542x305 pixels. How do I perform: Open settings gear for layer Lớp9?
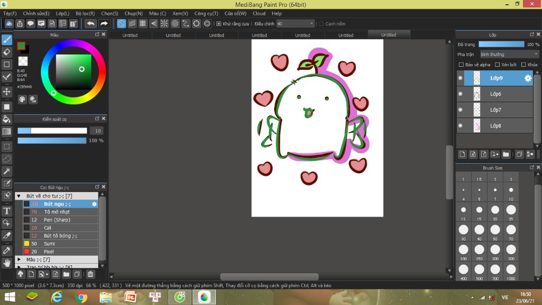[x=528, y=78]
